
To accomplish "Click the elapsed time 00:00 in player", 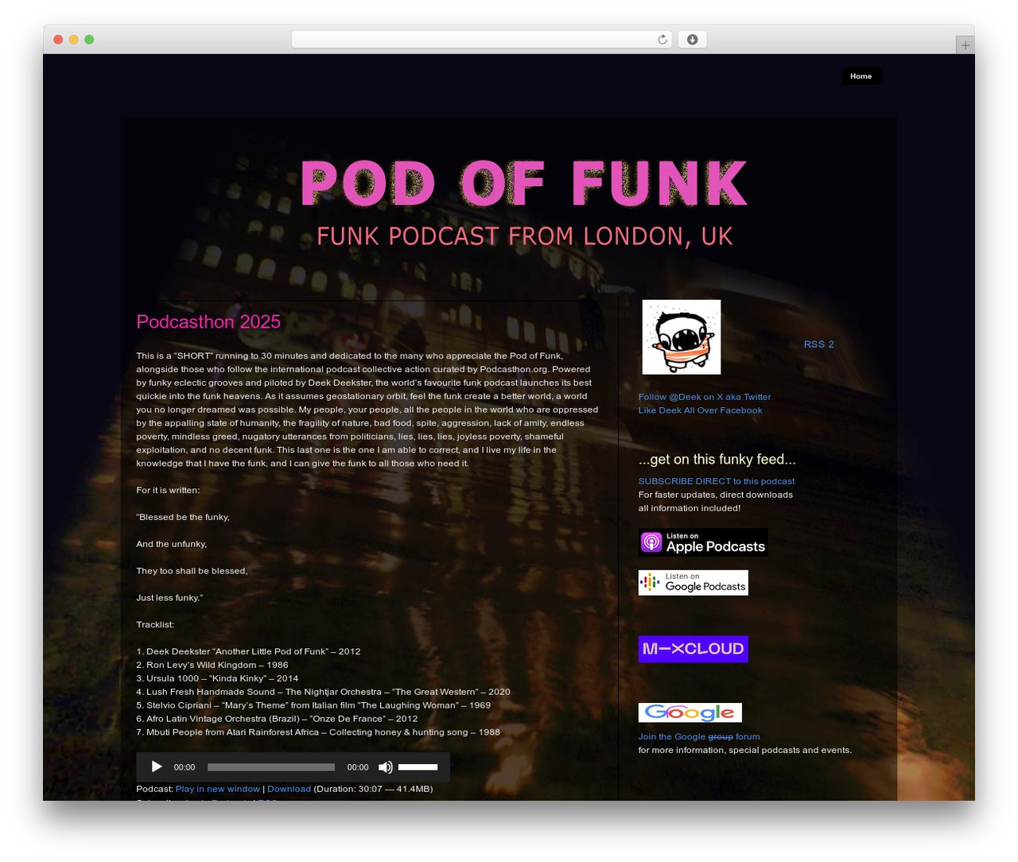I will 185,767.
